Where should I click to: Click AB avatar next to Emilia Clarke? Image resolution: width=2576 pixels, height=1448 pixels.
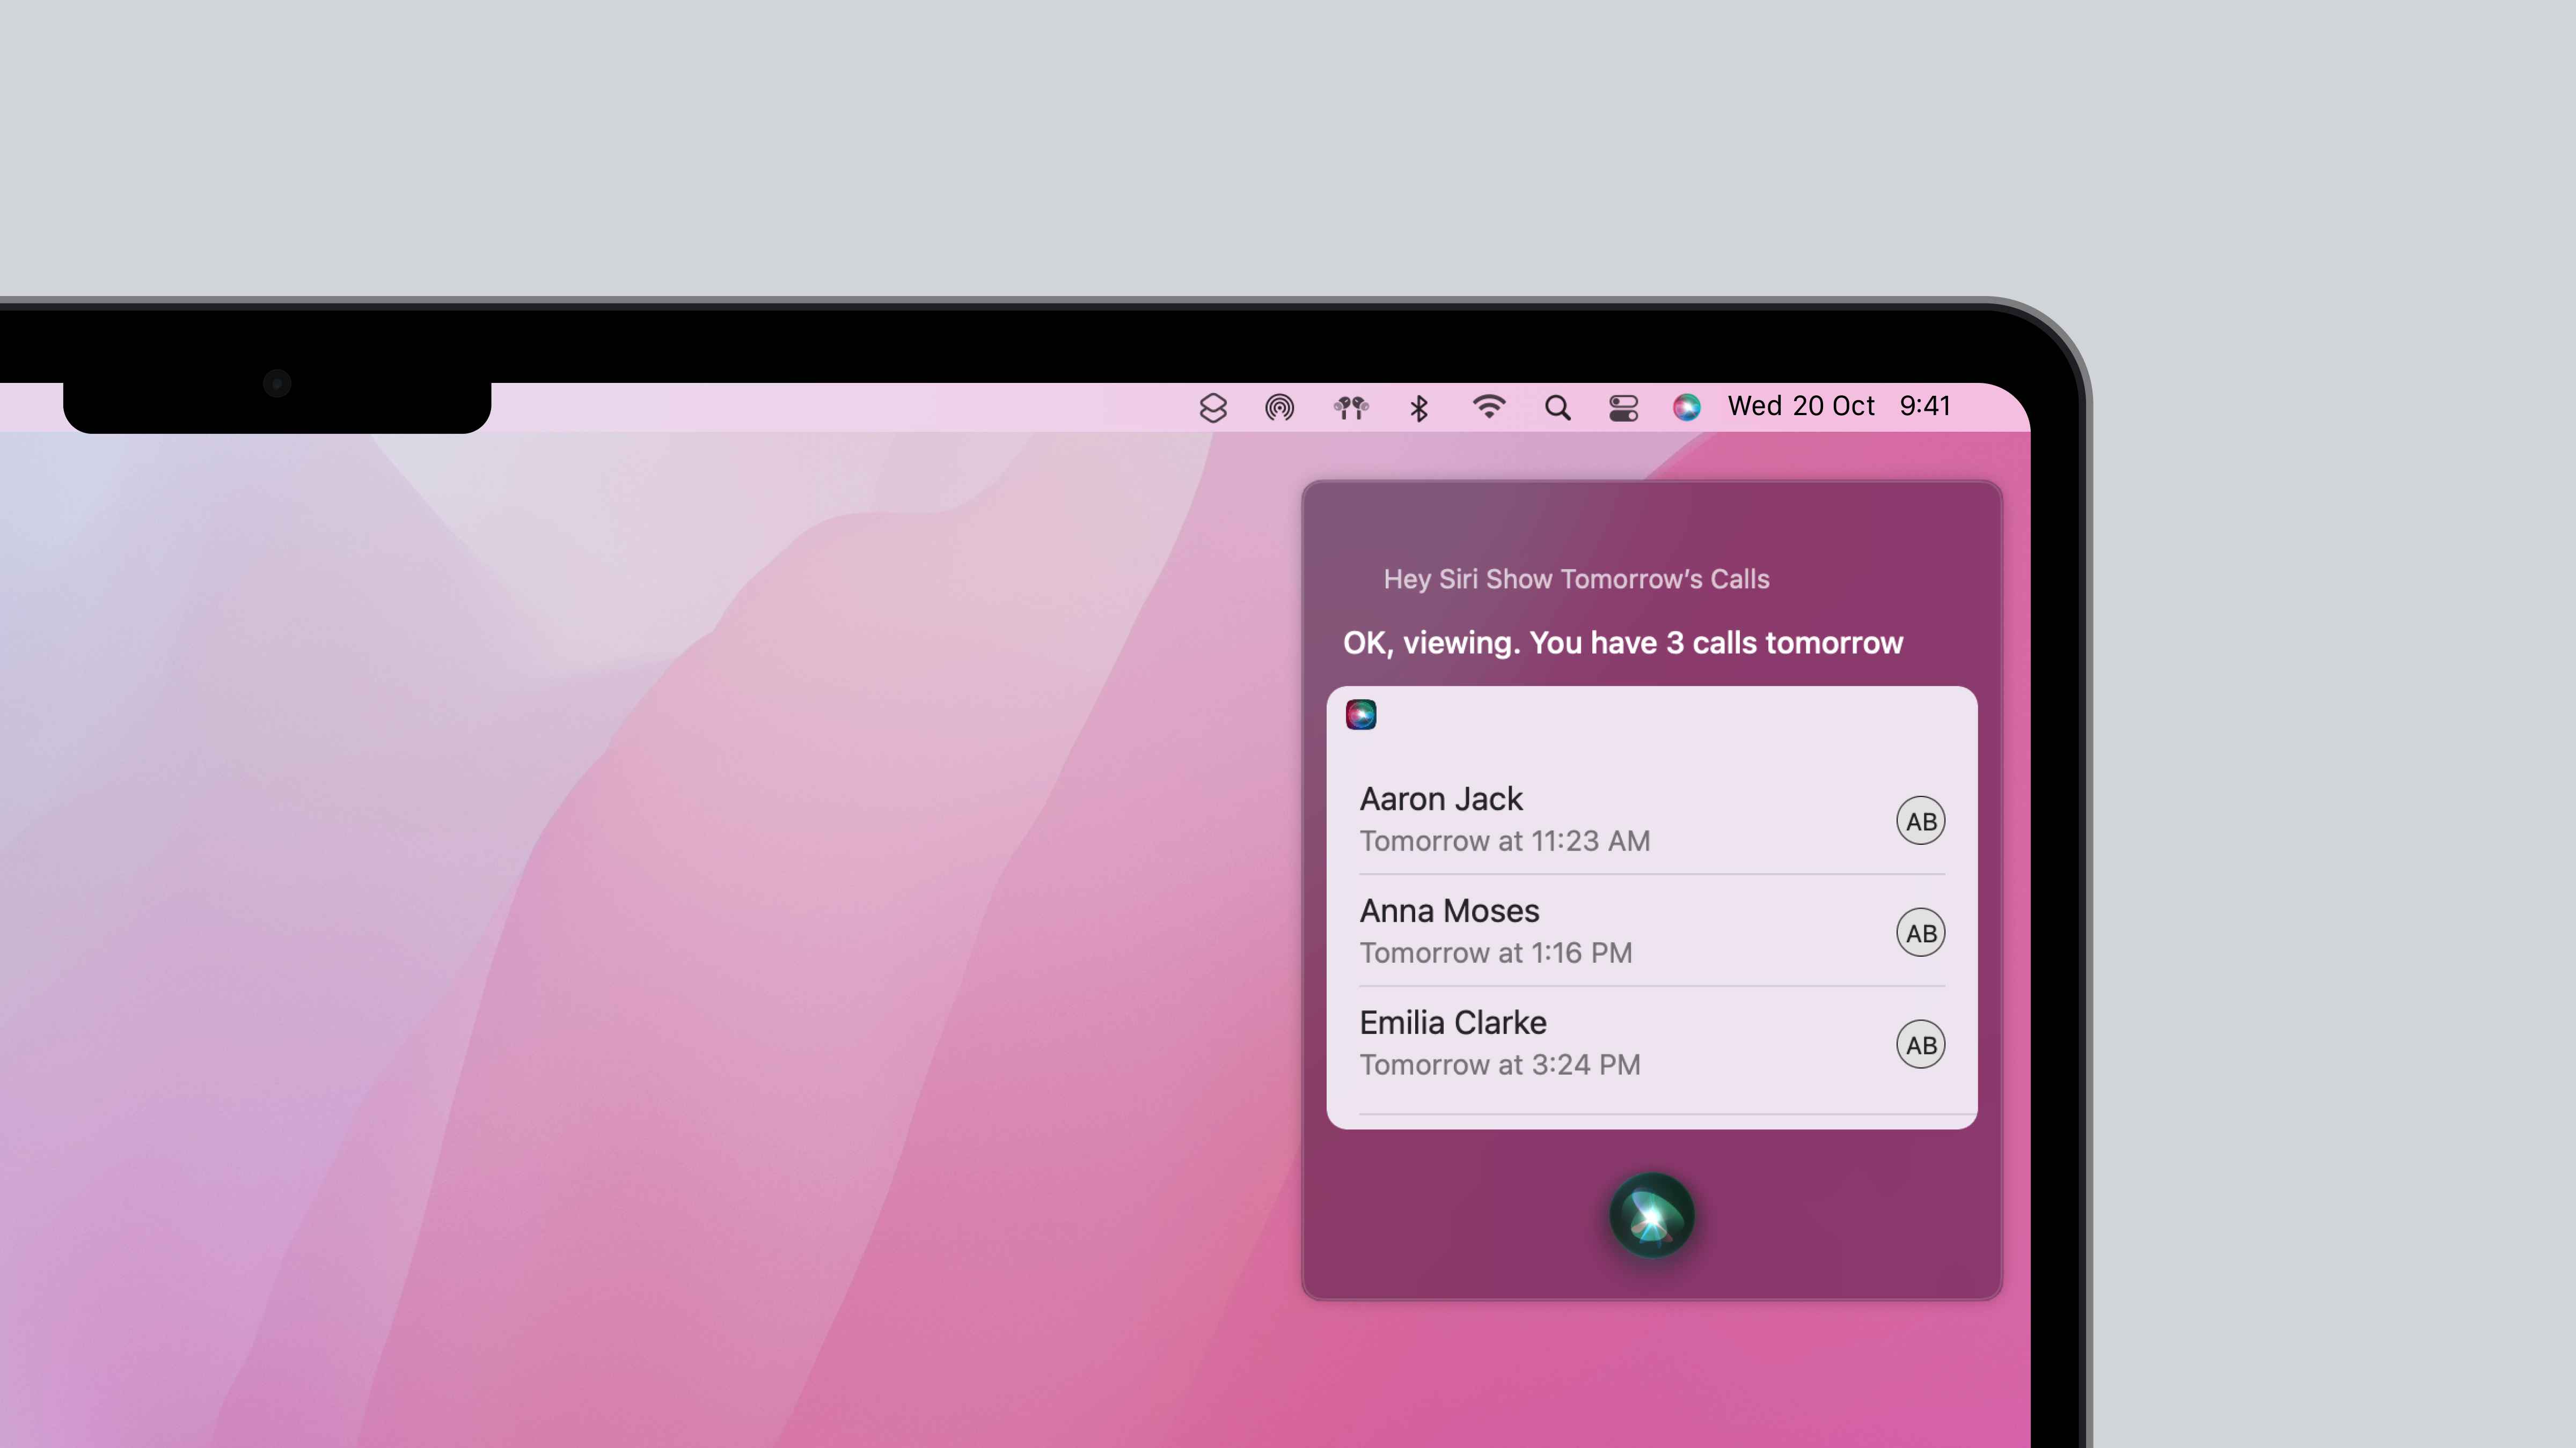coord(1920,1044)
